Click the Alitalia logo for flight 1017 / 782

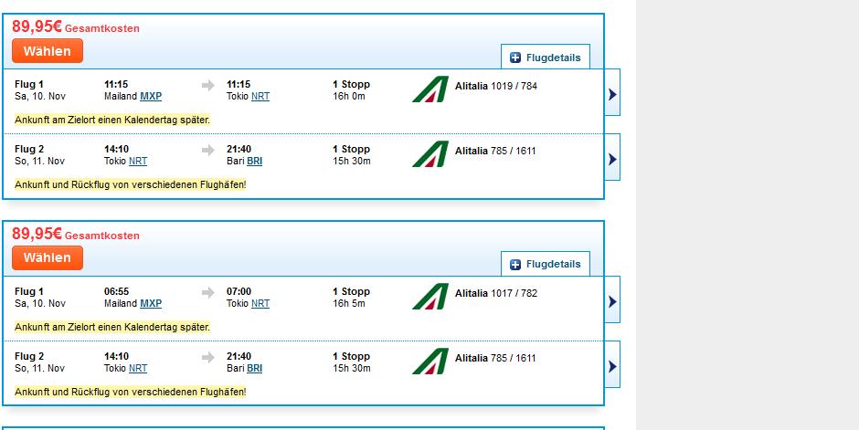[430, 297]
